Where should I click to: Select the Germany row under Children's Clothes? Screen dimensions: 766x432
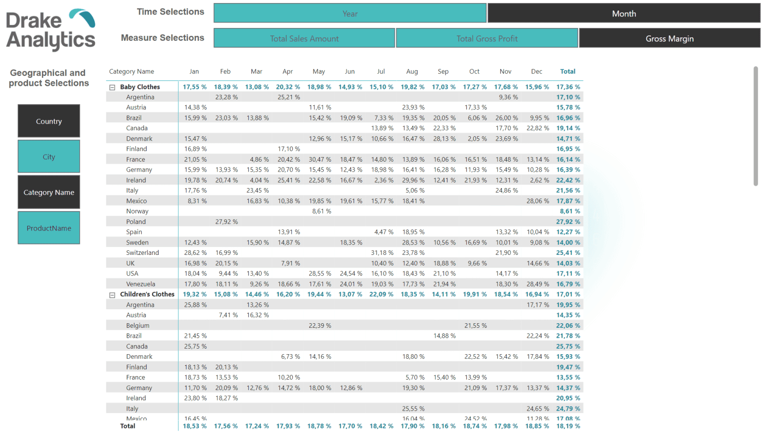point(139,388)
